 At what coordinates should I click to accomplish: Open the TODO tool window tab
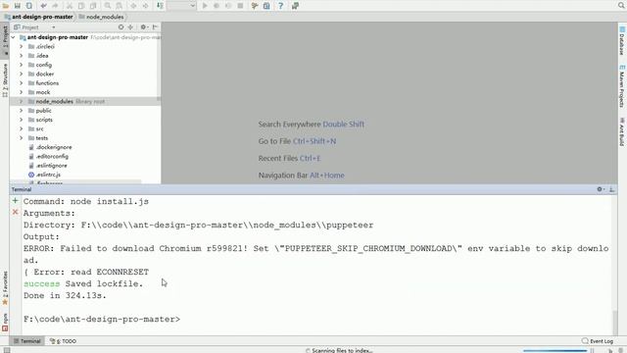point(63,341)
